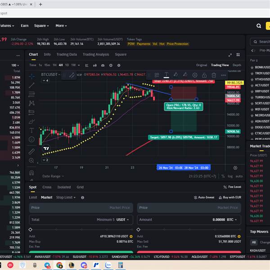
Task: Open the timeframe more-options dropdown arrow
Action: pyautogui.click(x=79, y=65)
